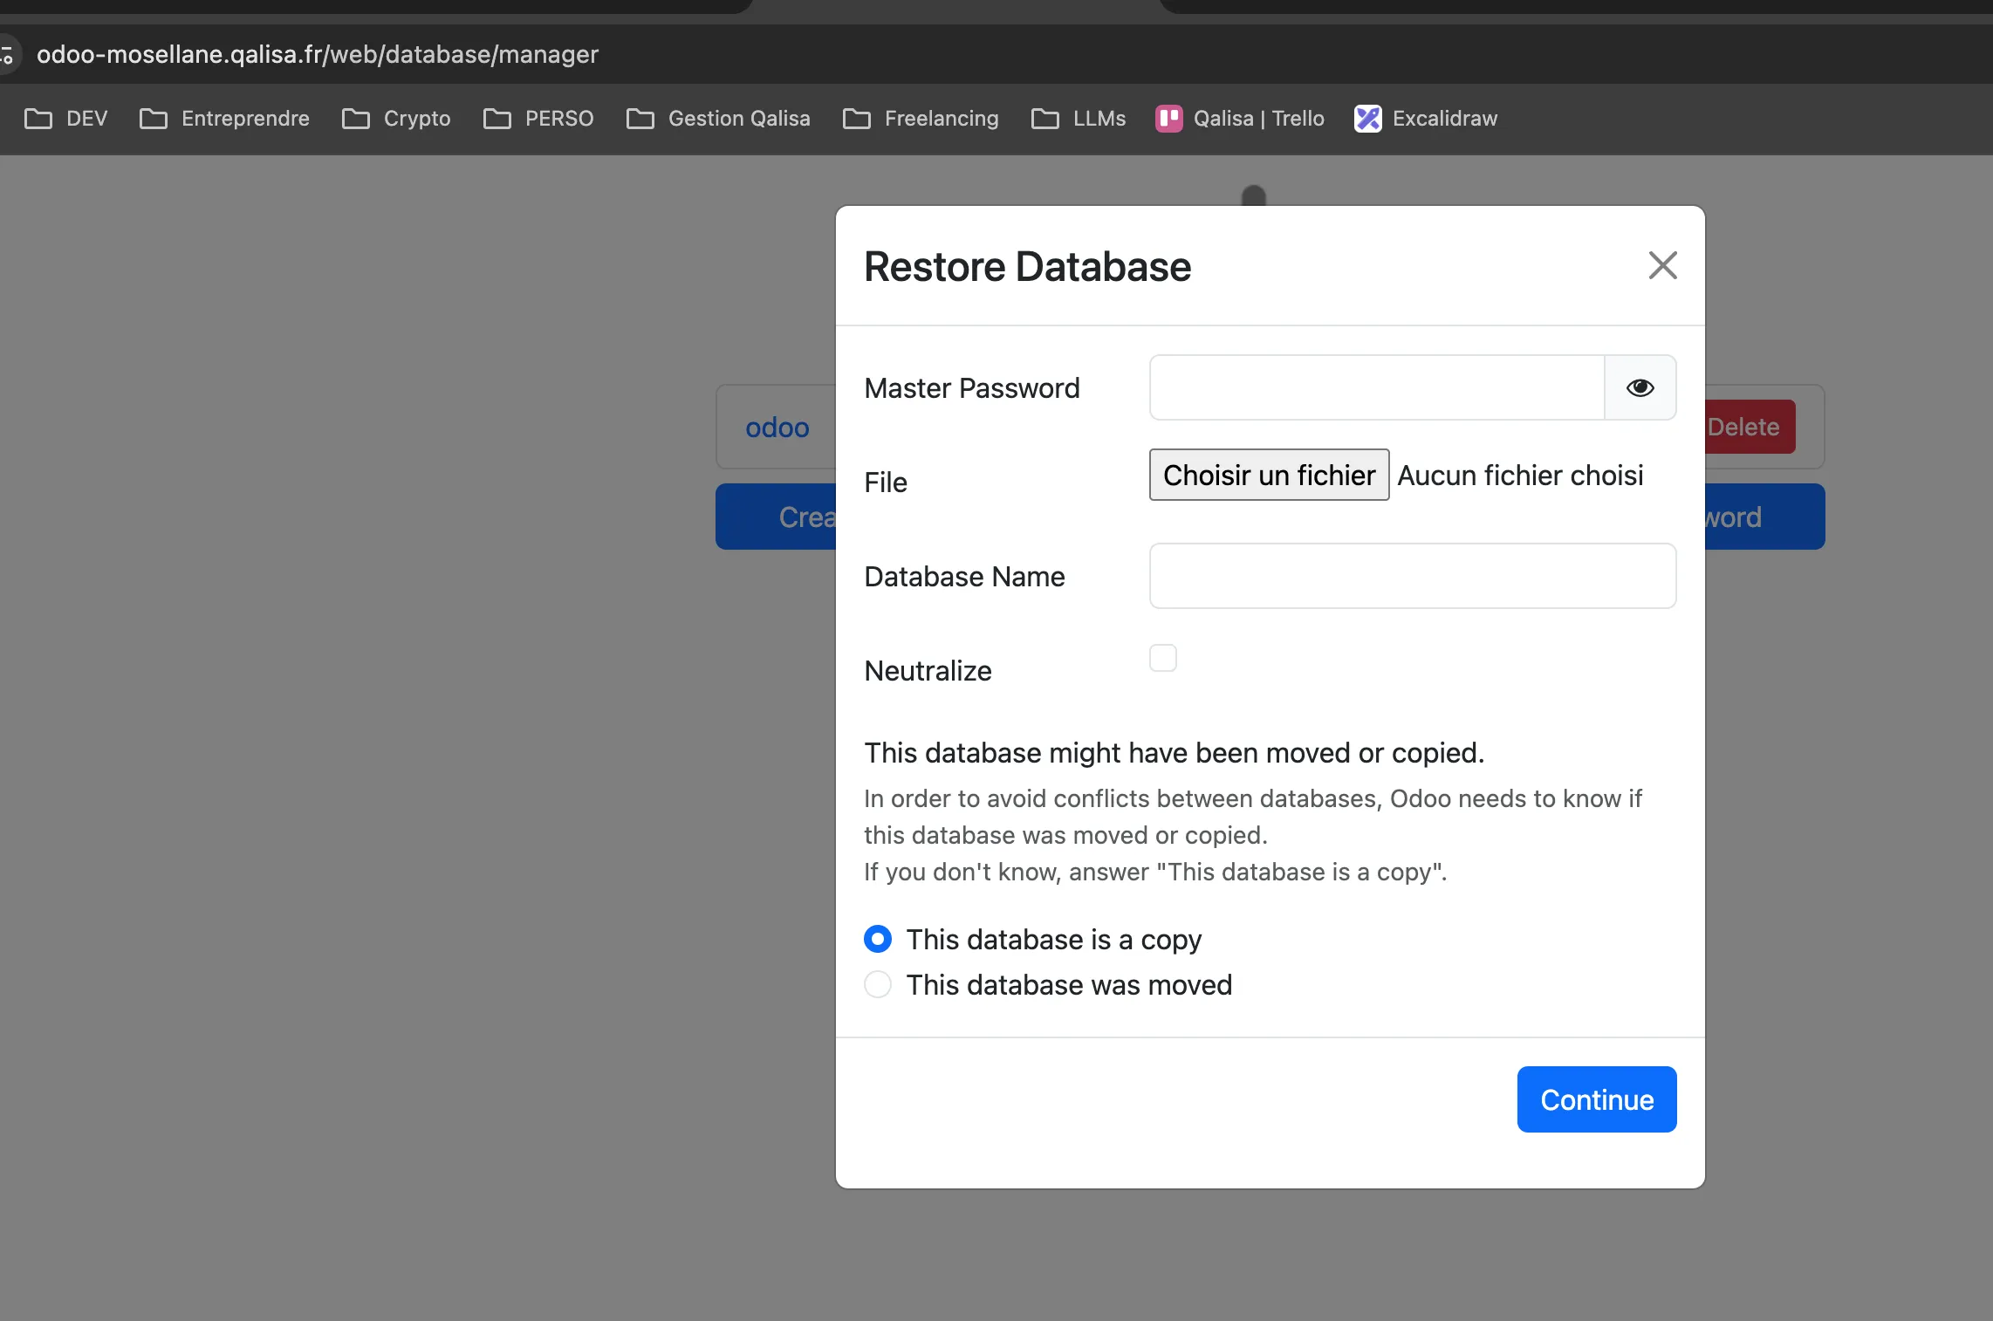
Task: Toggle master password visibility eye icon
Action: click(1640, 387)
